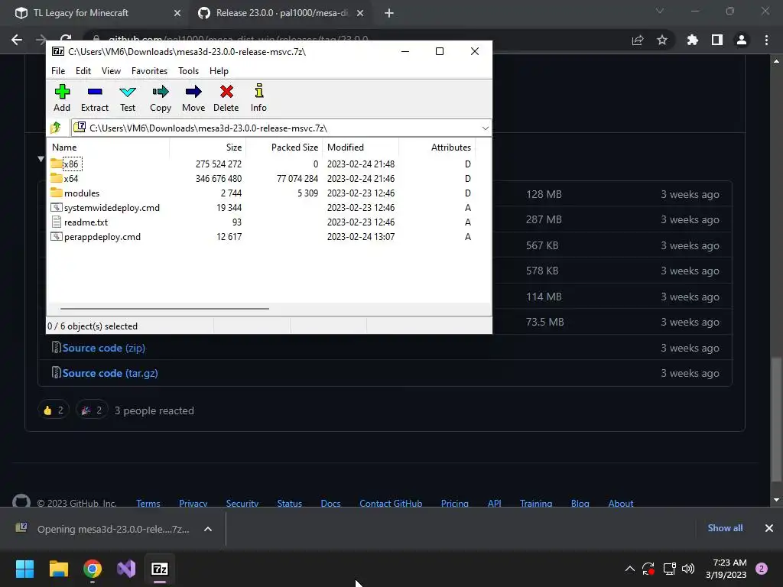
Task: Open the Favorites menu
Action: pos(149,71)
